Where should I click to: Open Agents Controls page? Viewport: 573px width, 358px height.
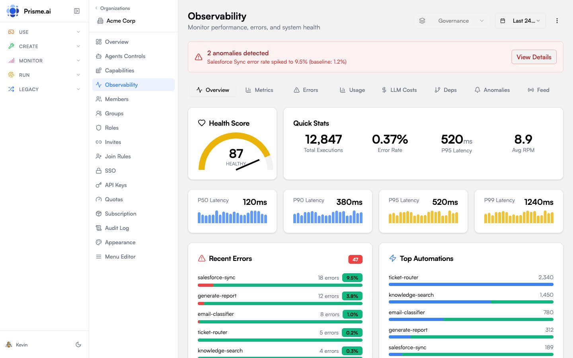[134, 56]
